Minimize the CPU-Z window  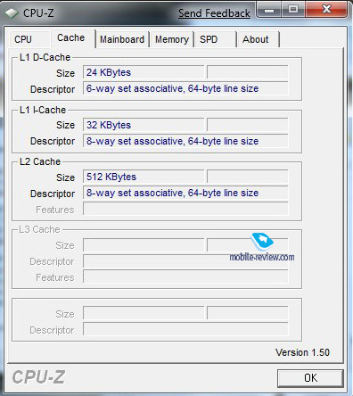(269, 11)
